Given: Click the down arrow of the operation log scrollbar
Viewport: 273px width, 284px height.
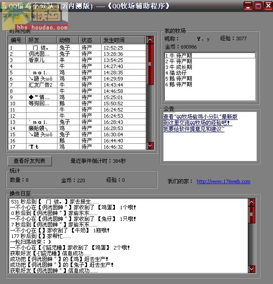Looking at the screenshot, I should point(251,269).
